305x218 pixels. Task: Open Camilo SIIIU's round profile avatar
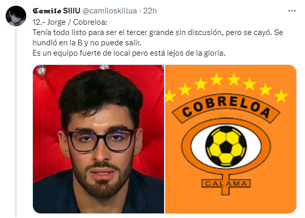click(x=16, y=16)
